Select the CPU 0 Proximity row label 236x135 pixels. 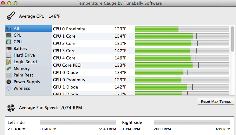tap(69, 29)
